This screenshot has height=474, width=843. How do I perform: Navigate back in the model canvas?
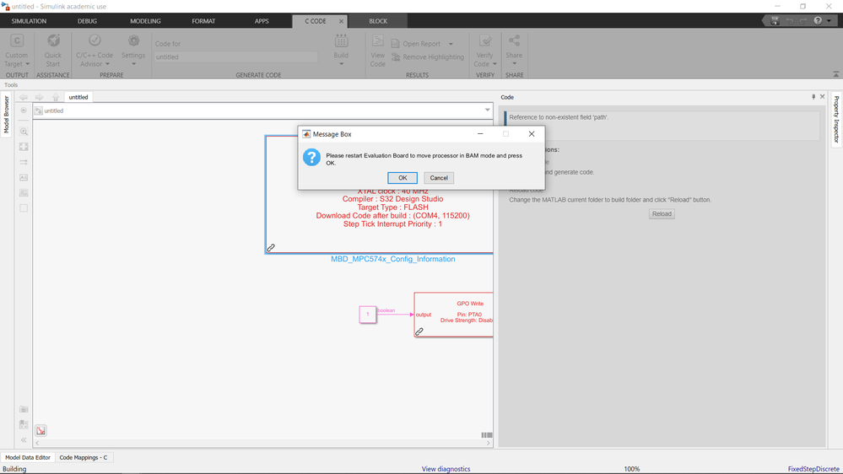pyautogui.click(x=23, y=97)
